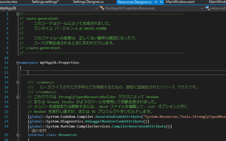Screen dimensions: 226x141
Task: Collapse the namespace WpfApp36.Properties block
Action: (x=18, y=63)
